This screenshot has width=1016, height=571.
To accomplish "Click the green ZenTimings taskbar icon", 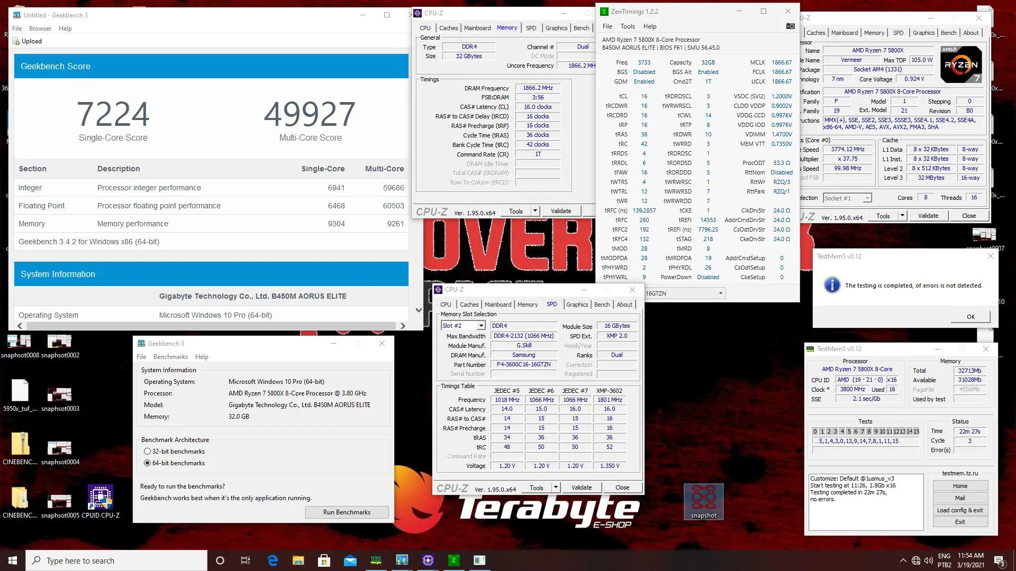I will click(x=453, y=560).
